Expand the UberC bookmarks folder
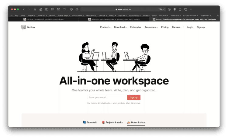The width and height of the screenshot is (228, 138). [113, 15]
